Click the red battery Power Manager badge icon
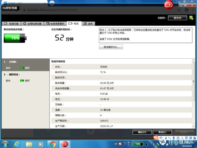The image size is (197, 148). (169, 5)
